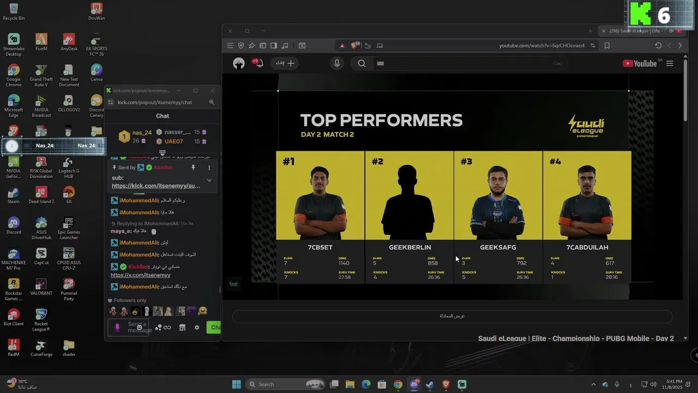
Task: Click the Brave VPN shield icon
Action: pos(241,46)
